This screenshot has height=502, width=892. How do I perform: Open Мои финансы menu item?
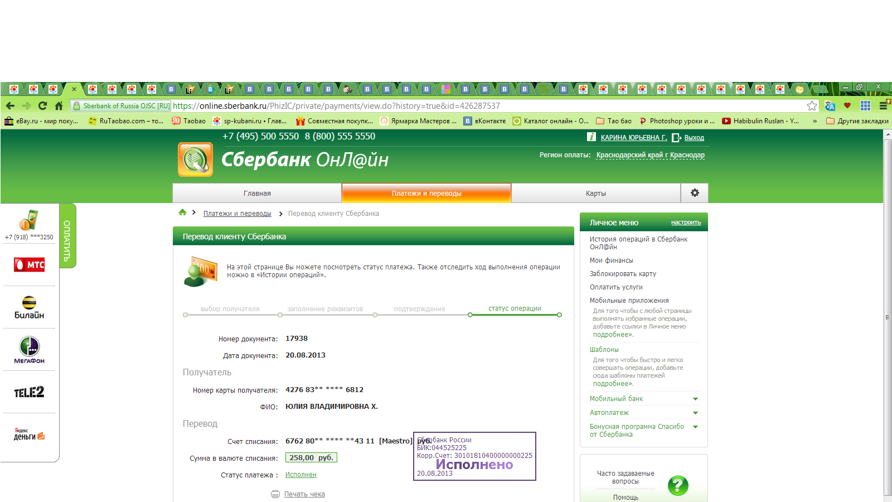pos(611,260)
